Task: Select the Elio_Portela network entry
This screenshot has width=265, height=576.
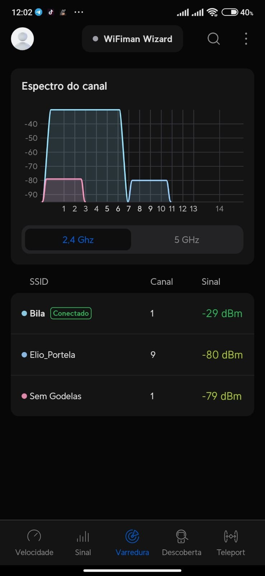Action: click(x=132, y=355)
